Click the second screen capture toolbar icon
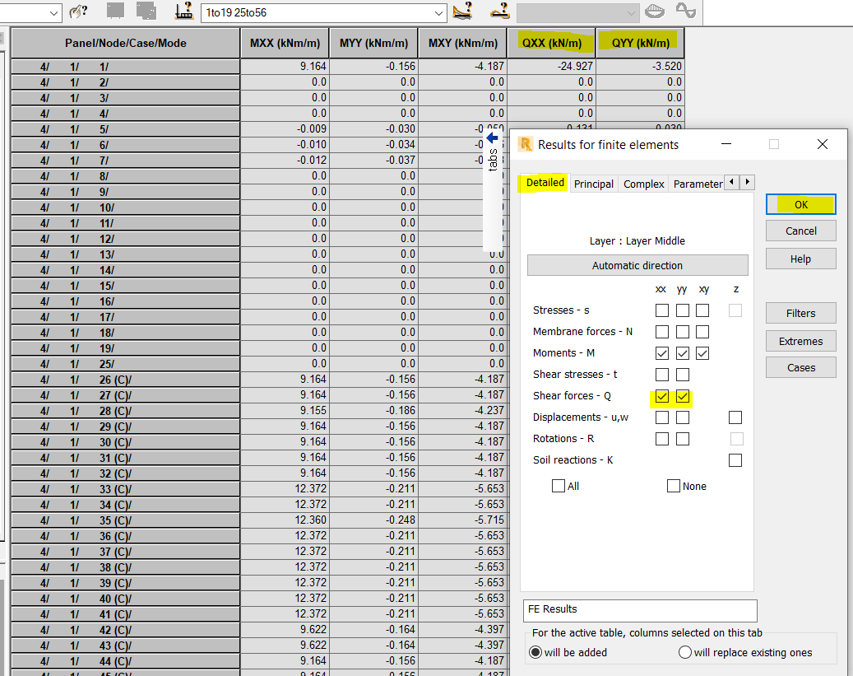853x676 pixels. (146, 12)
